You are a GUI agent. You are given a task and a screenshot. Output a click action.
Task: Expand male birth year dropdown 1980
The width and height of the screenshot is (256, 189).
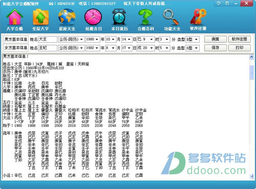point(97,39)
